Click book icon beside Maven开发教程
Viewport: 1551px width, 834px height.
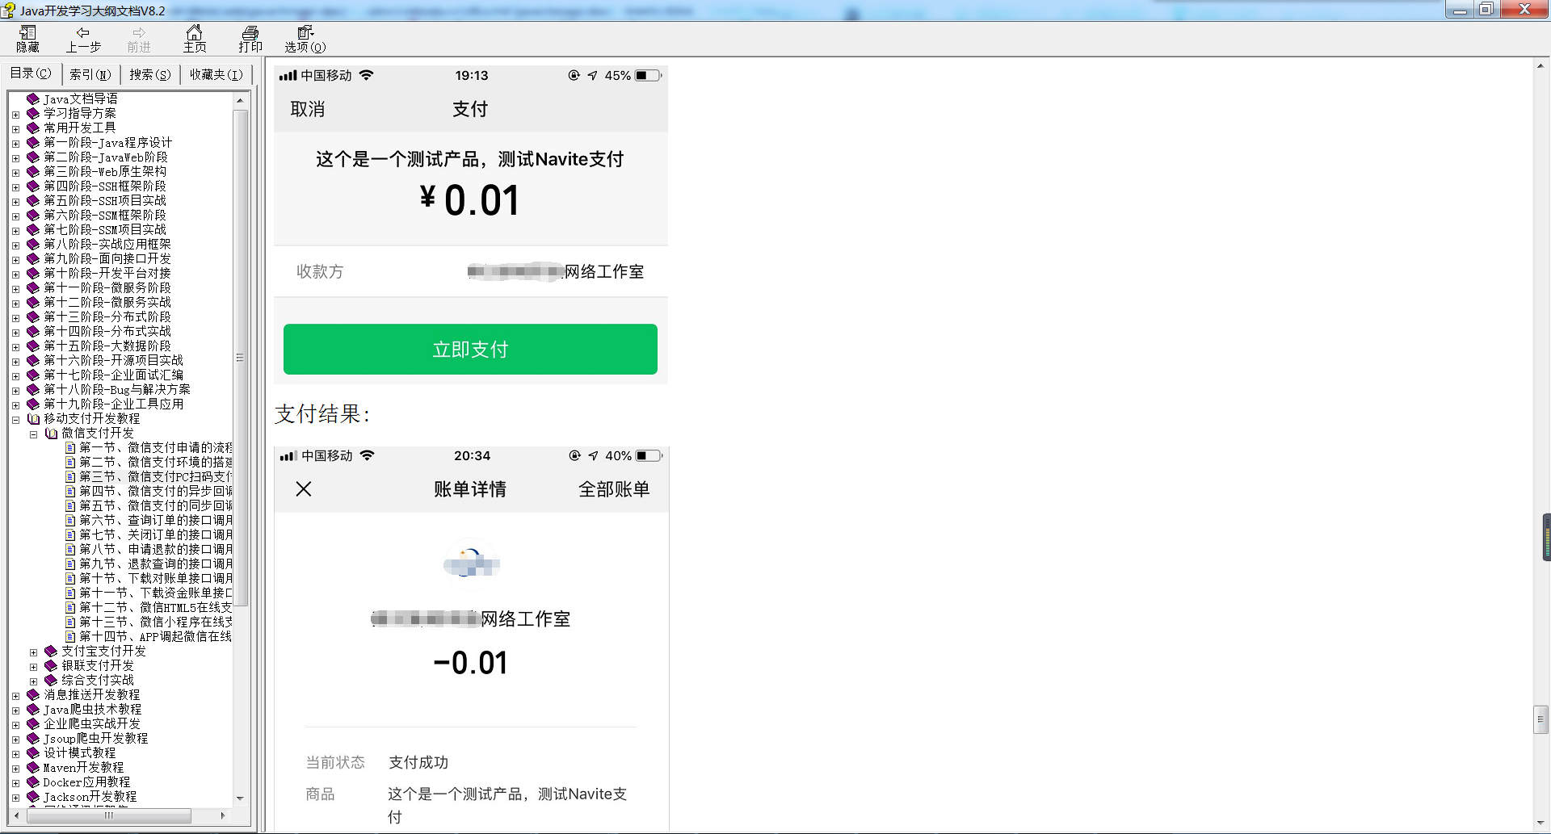click(33, 767)
